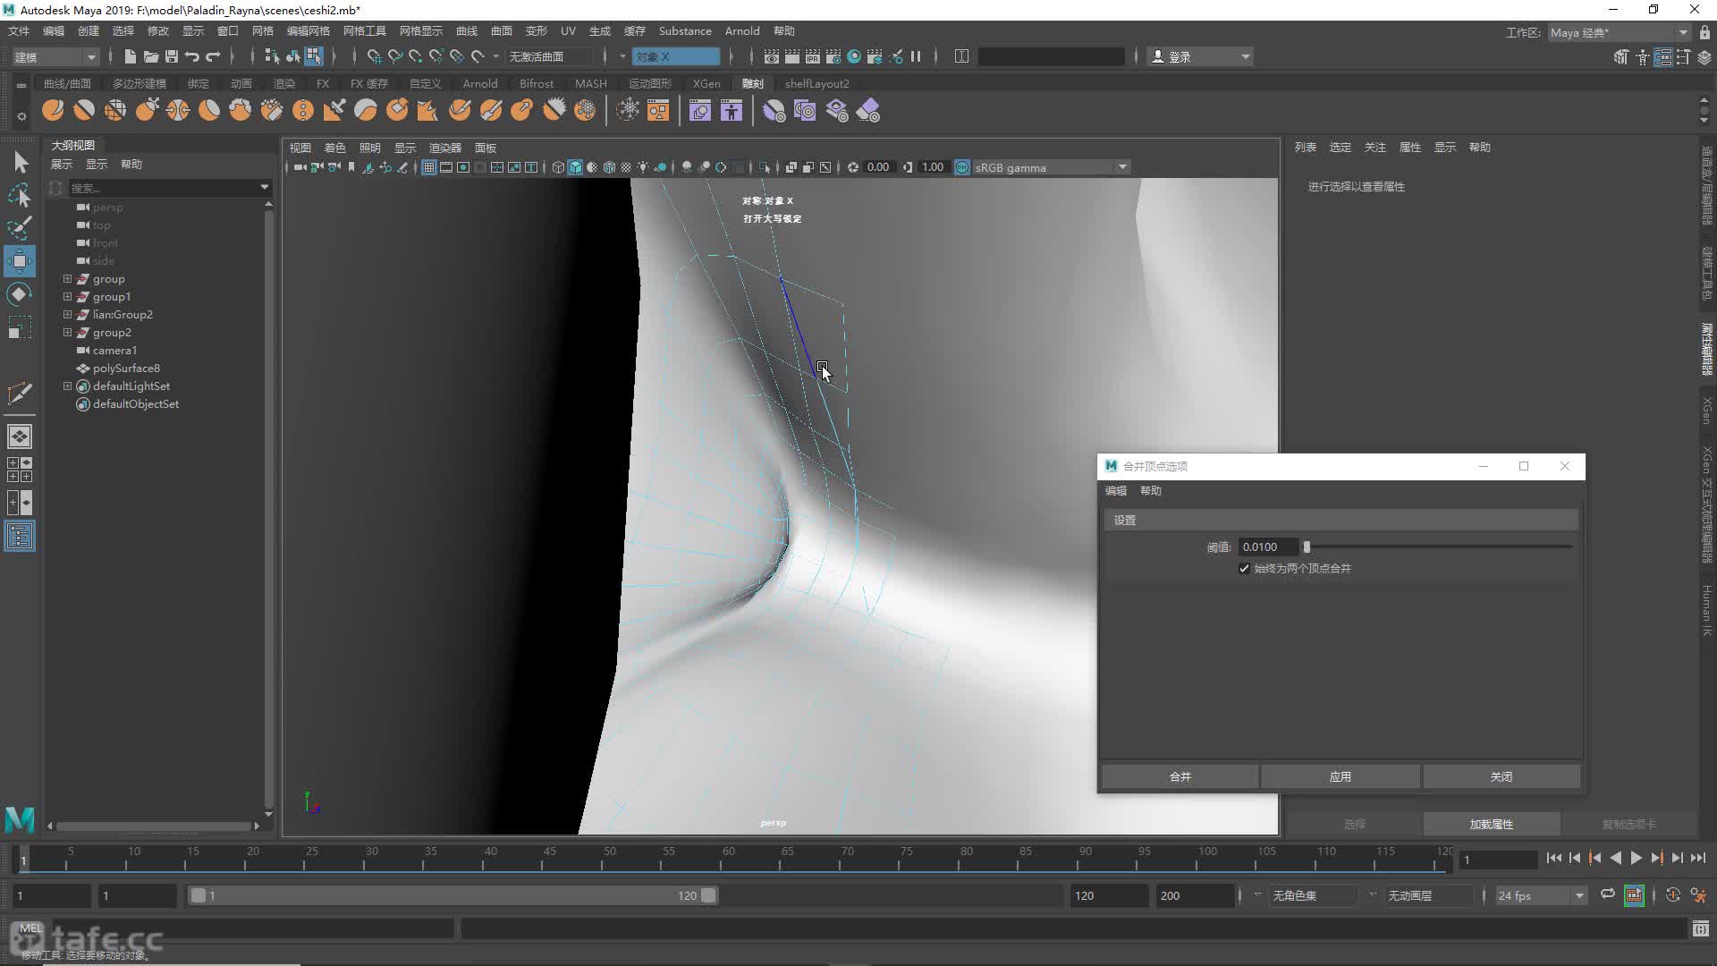
Task: Open the Shape Editor shelf icon
Action: click(699, 111)
